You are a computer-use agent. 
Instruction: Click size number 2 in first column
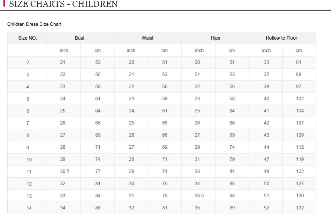(28, 63)
